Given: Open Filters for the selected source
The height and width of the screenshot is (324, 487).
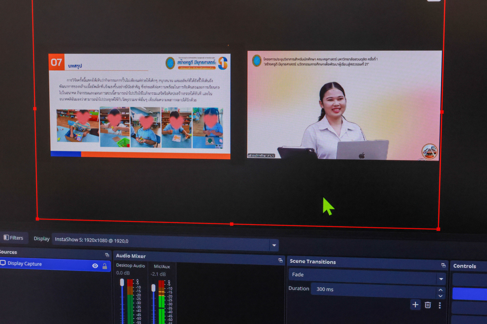Looking at the screenshot, I should pos(14,238).
